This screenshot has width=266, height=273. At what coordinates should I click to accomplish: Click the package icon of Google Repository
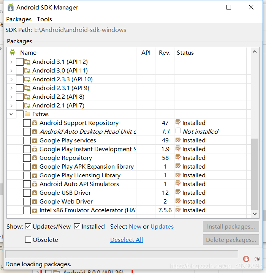pos(35,158)
